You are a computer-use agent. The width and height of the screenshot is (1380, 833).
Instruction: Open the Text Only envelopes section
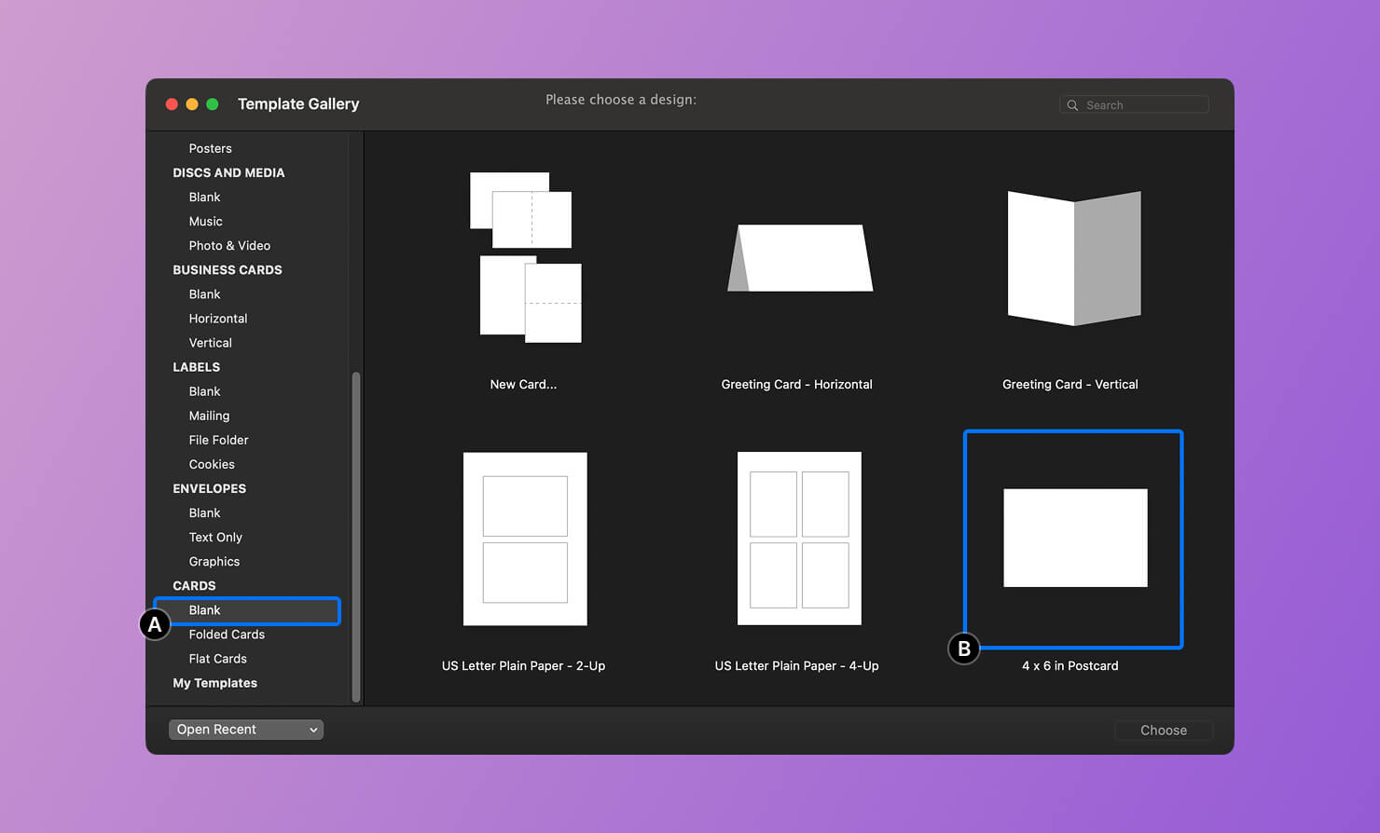[x=214, y=537]
